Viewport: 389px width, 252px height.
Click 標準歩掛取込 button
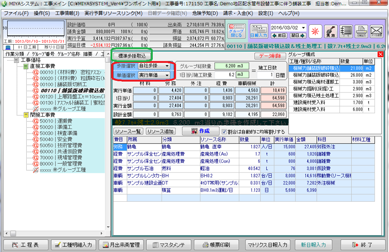click(x=132, y=56)
